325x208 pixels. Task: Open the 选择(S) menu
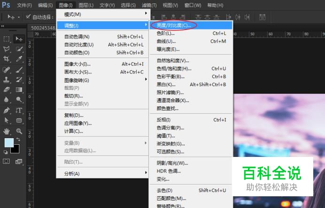[128, 5]
